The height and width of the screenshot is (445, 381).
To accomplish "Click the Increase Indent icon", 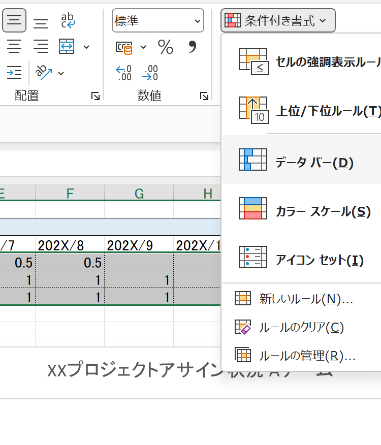I will 14,73.
